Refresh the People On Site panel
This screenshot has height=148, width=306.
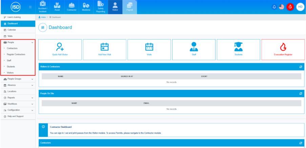[300, 93]
